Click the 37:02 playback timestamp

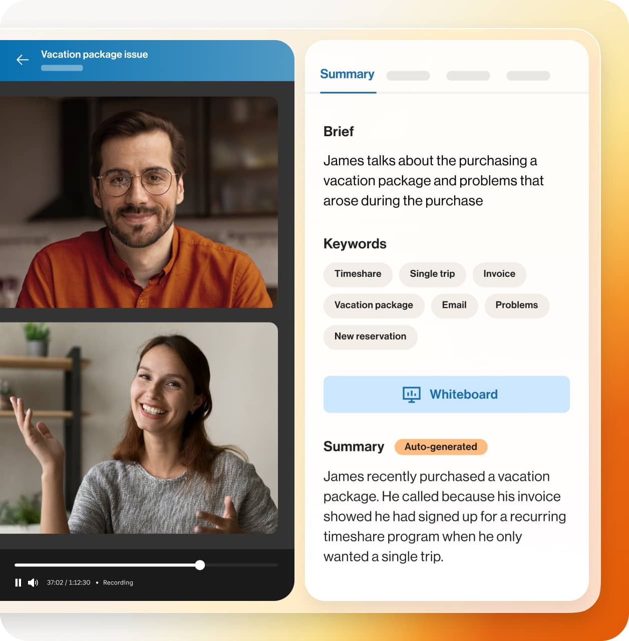pos(54,582)
